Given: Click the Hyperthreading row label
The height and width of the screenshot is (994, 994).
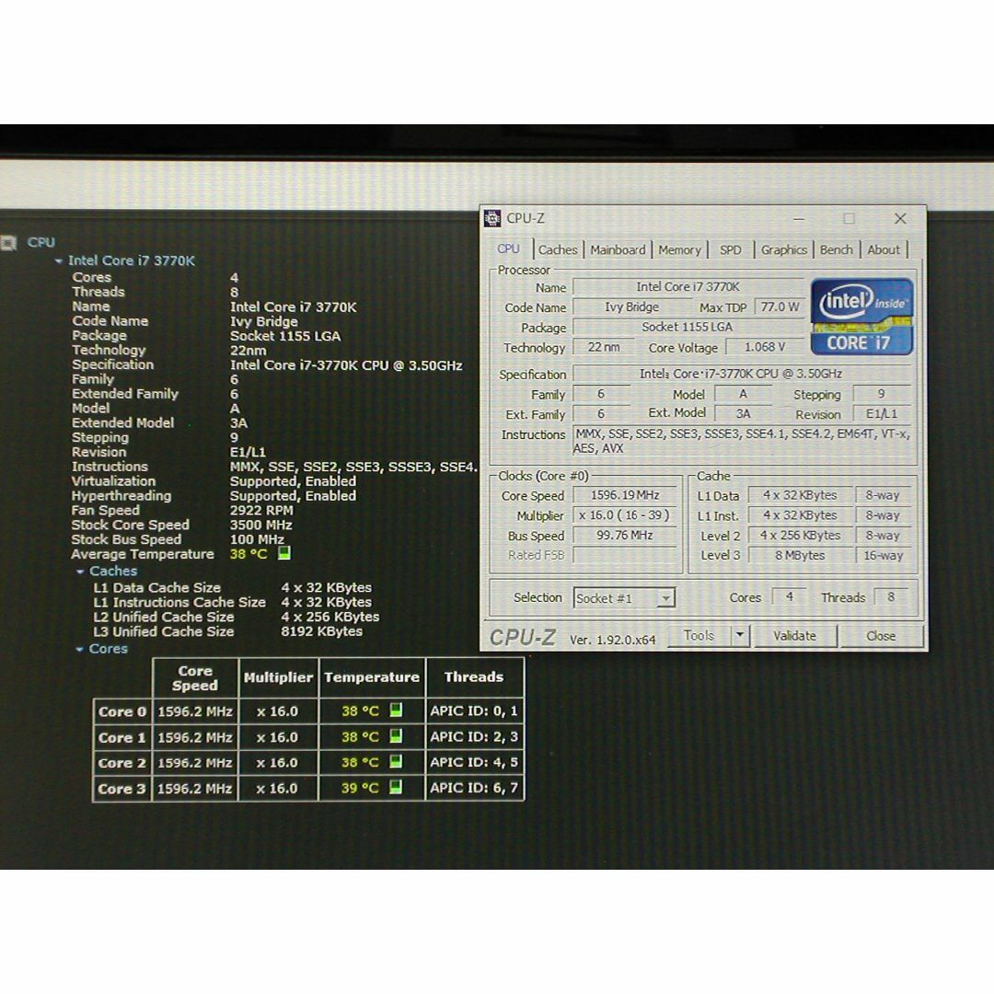Looking at the screenshot, I should point(121,496).
